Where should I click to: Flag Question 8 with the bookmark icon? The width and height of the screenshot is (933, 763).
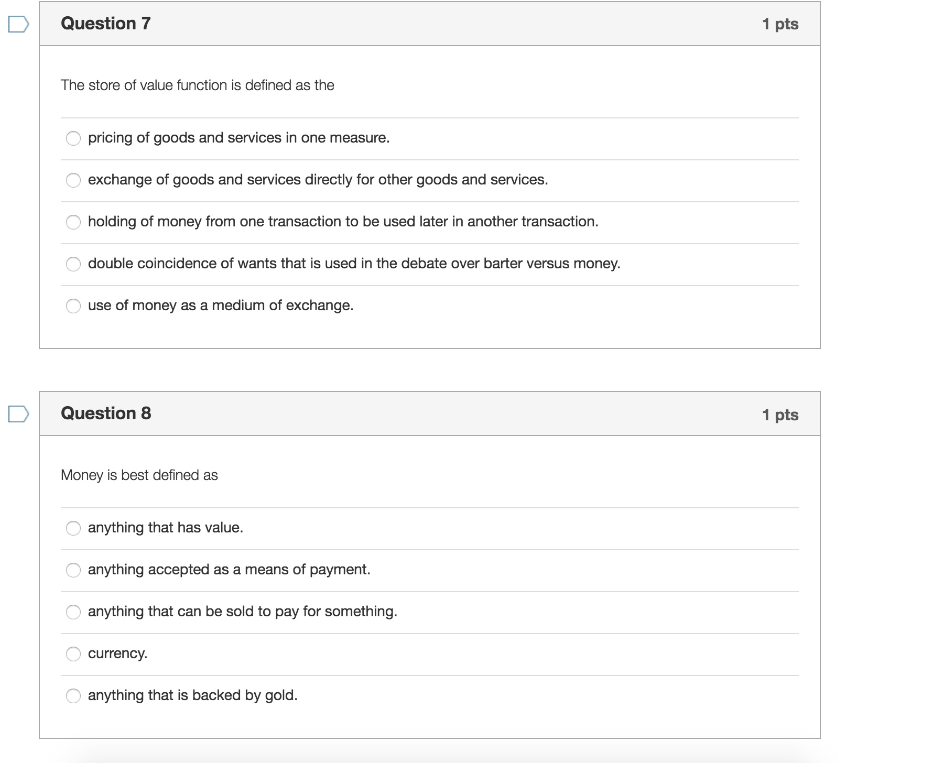point(18,414)
